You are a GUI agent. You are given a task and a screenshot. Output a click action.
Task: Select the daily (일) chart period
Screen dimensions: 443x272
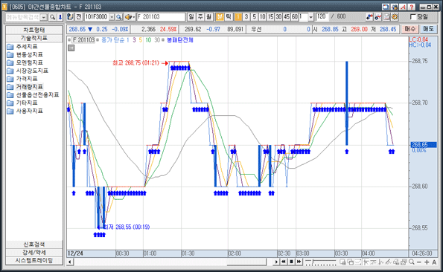click(191, 17)
